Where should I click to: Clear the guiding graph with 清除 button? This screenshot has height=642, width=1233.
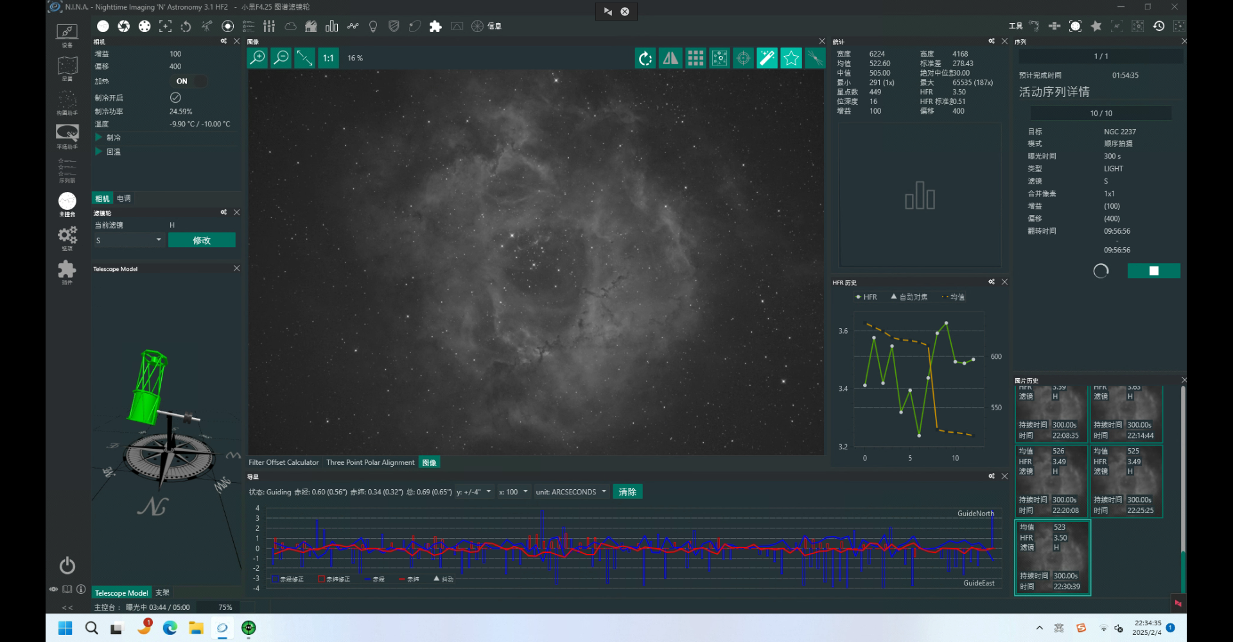(x=627, y=492)
